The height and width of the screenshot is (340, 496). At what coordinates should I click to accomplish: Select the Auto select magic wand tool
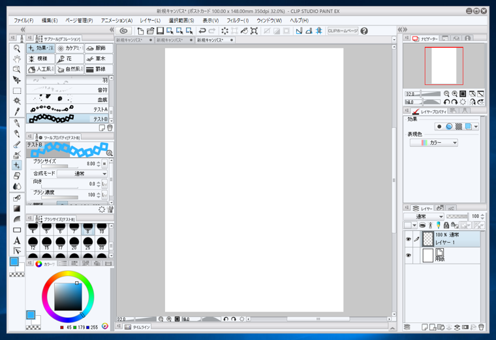(17, 101)
